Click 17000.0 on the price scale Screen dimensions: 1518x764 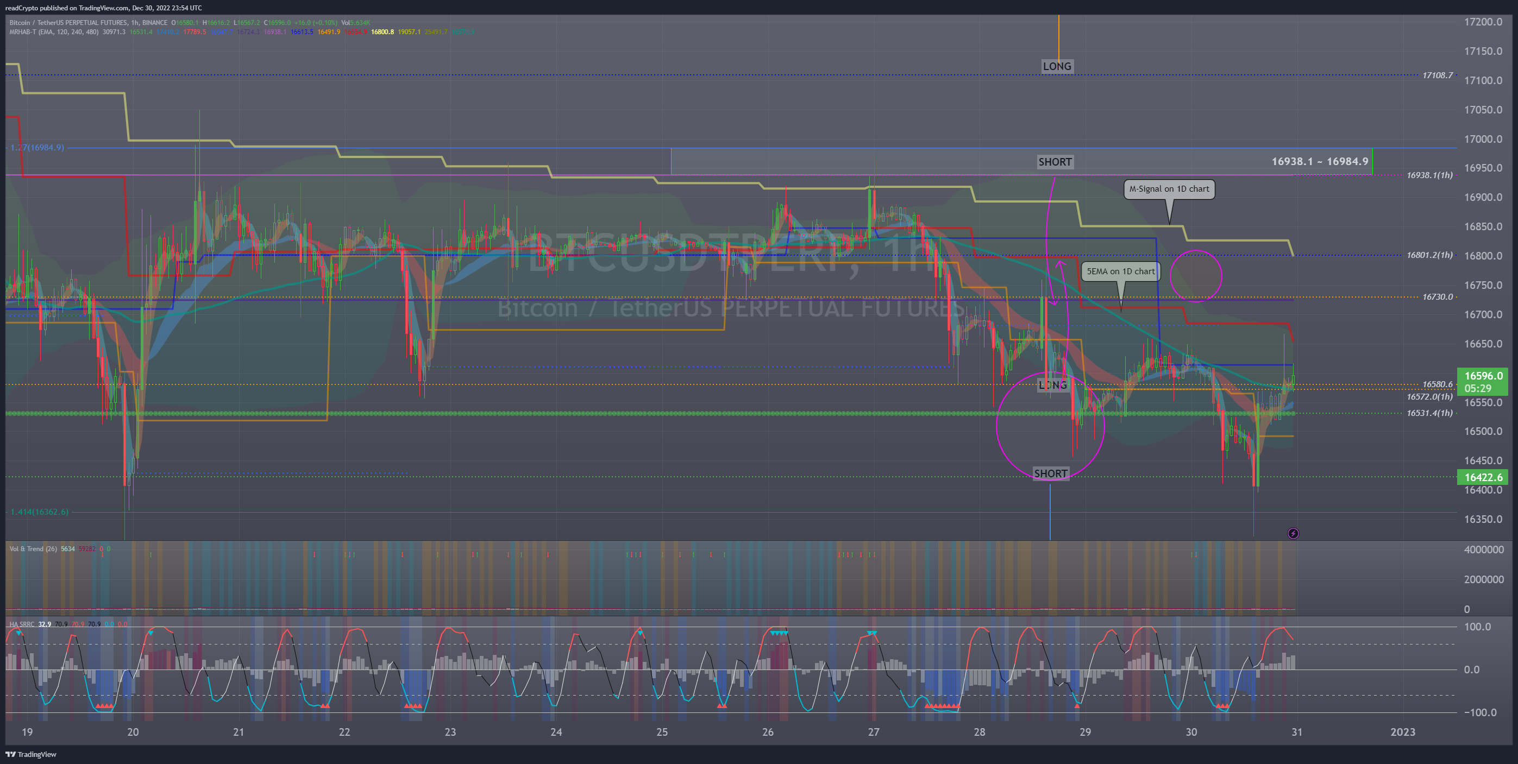coord(1483,139)
